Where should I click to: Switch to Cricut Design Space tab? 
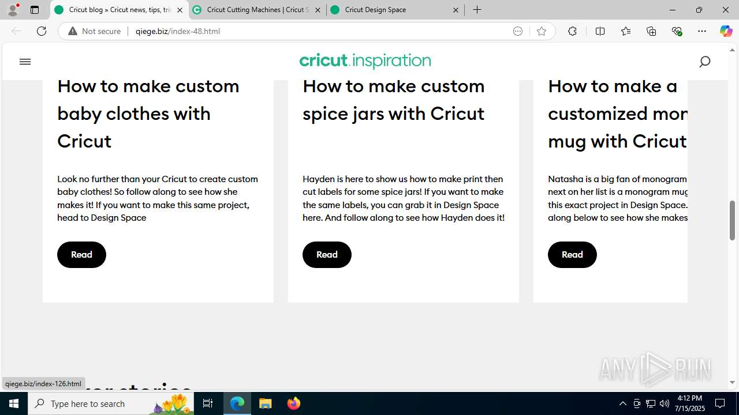(x=395, y=10)
